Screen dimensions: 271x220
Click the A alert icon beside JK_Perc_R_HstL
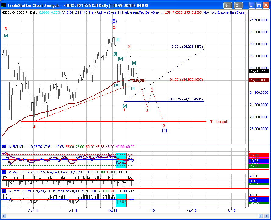click(3, 191)
